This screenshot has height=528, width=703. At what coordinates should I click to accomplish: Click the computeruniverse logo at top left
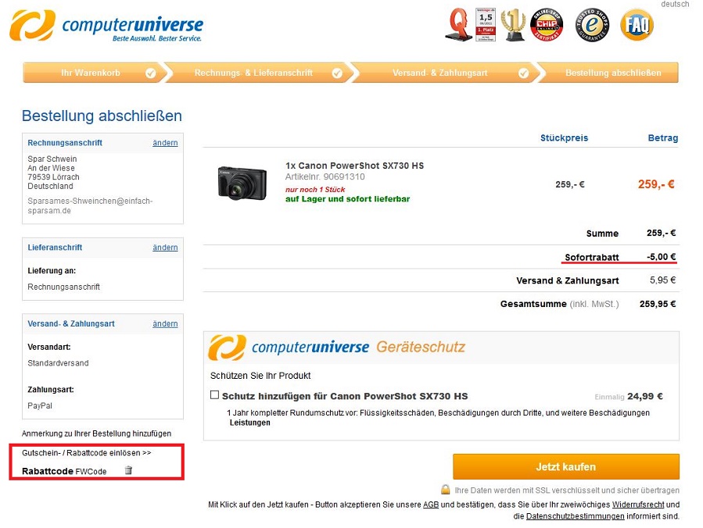coord(106,26)
